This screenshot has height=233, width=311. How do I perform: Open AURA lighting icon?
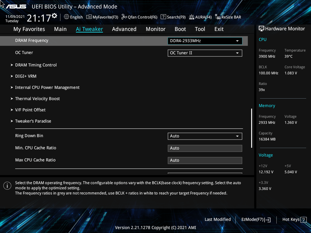(192, 17)
